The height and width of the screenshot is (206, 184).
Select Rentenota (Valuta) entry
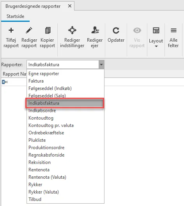(x=65, y=177)
